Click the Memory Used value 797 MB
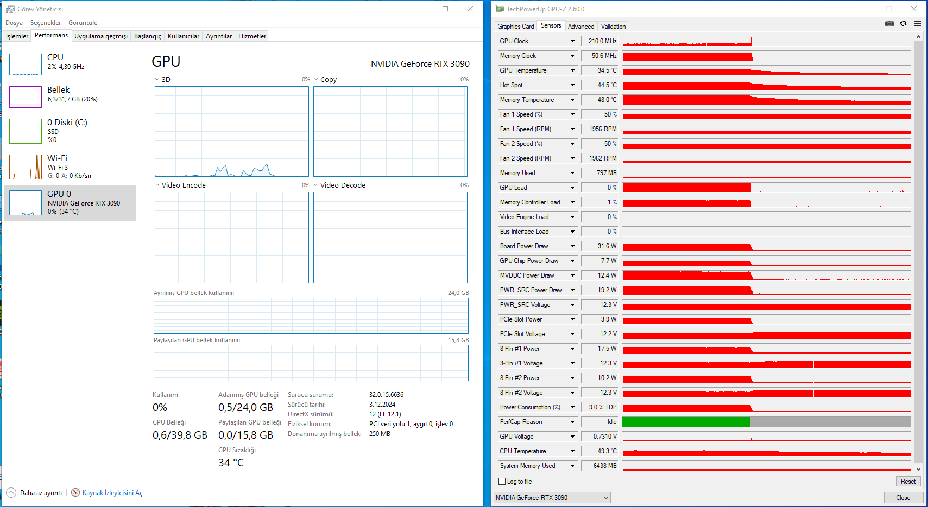Viewport: 928px width, 507px height. (600, 173)
